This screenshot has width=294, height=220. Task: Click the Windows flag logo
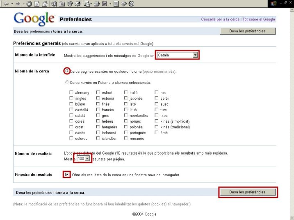273,3
